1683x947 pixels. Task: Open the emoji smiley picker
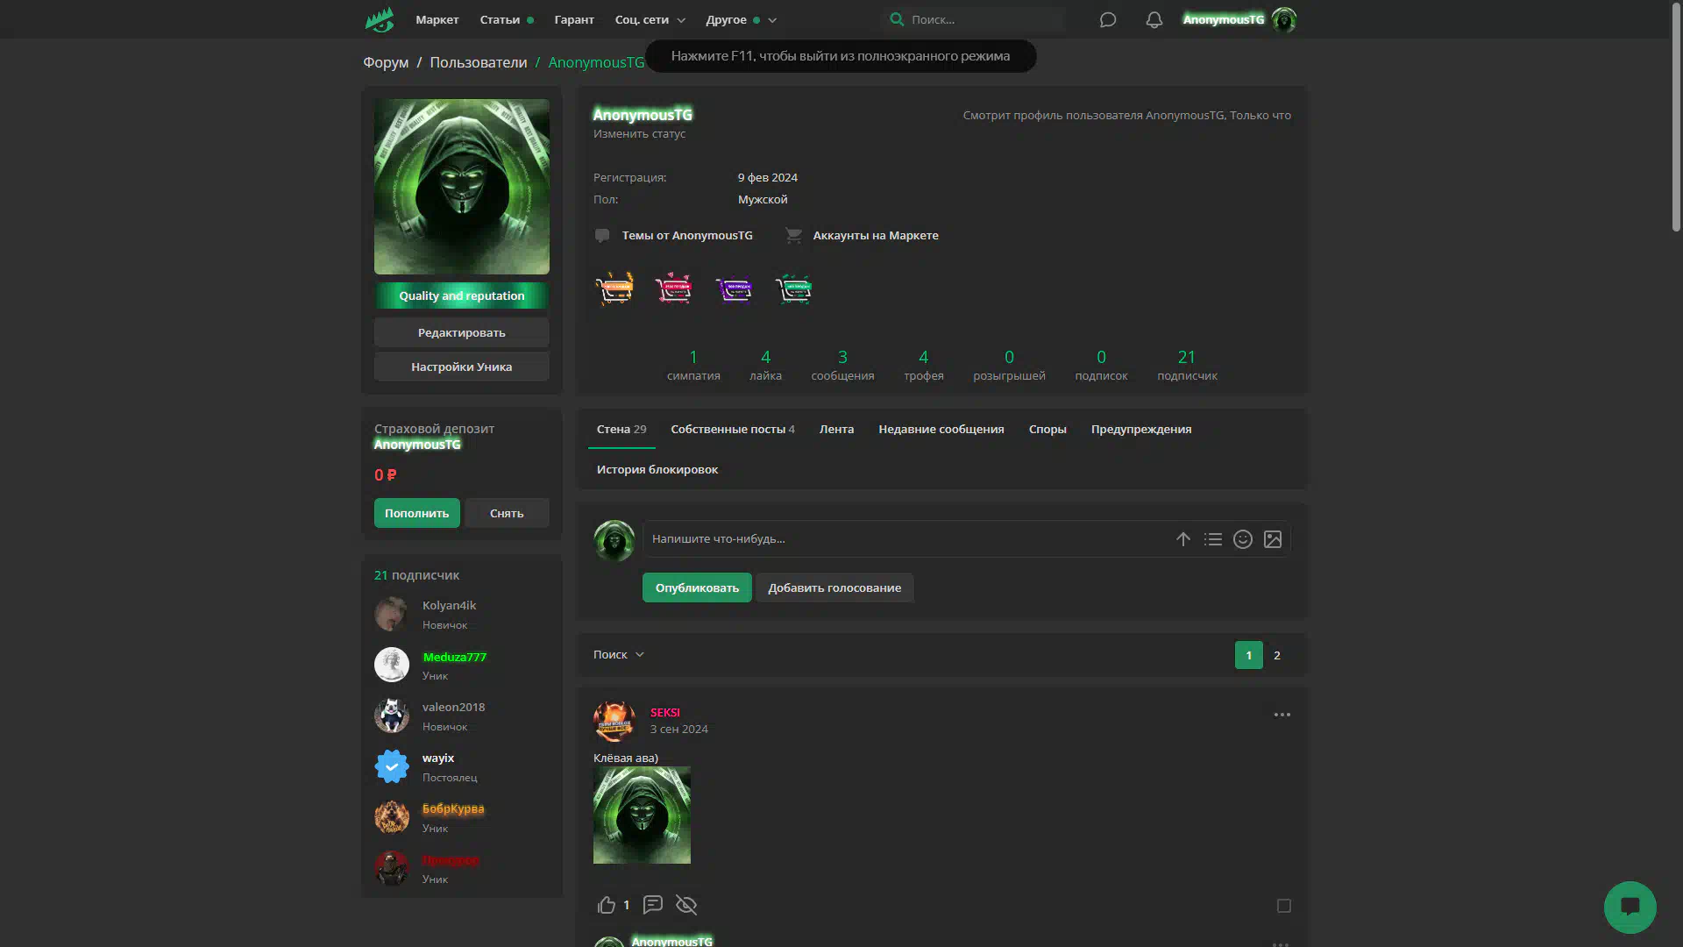1243,539
